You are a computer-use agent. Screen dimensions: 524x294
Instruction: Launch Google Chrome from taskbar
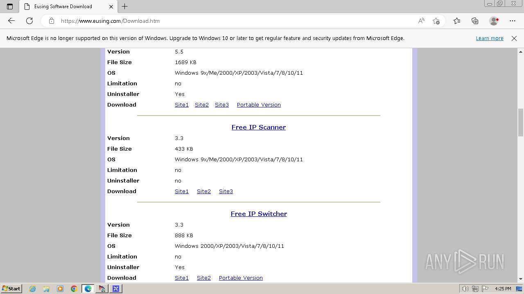click(74, 289)
